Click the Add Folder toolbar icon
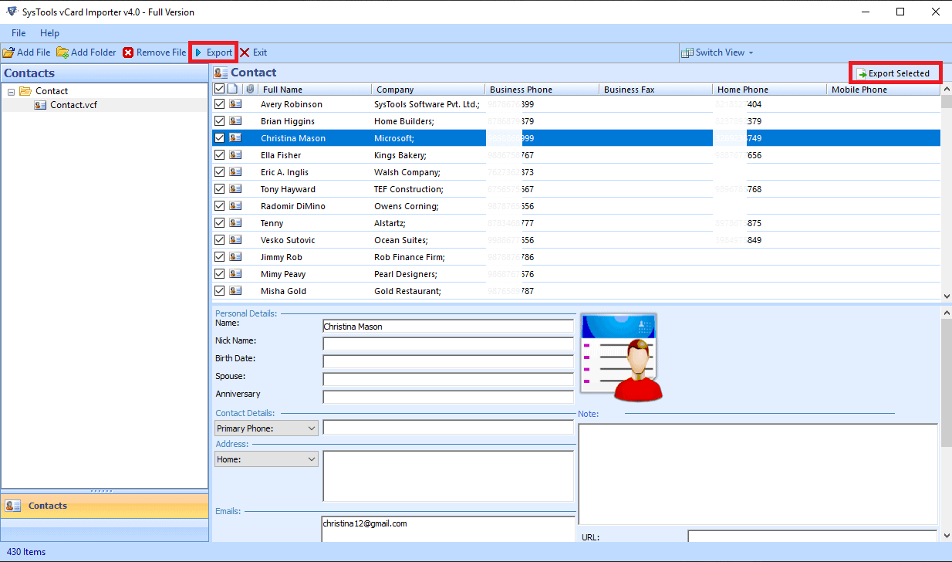 click(62, 52)
